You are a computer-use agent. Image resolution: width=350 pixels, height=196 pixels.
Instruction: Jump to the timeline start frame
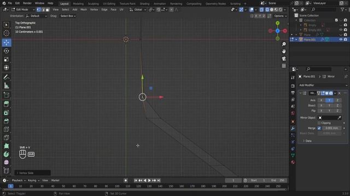tap(136, 180)
